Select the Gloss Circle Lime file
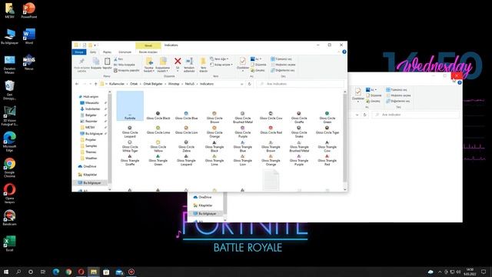Screen dimensions: 492x277 (x=158, y=130)
